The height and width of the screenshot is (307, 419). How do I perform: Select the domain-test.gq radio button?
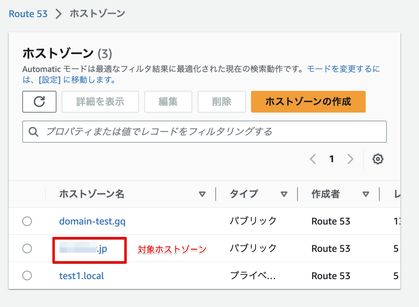(27, 221)
